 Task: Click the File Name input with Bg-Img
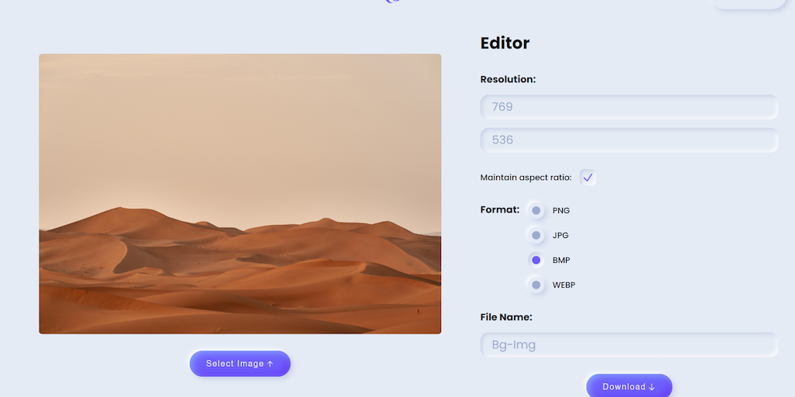point(629,345)
